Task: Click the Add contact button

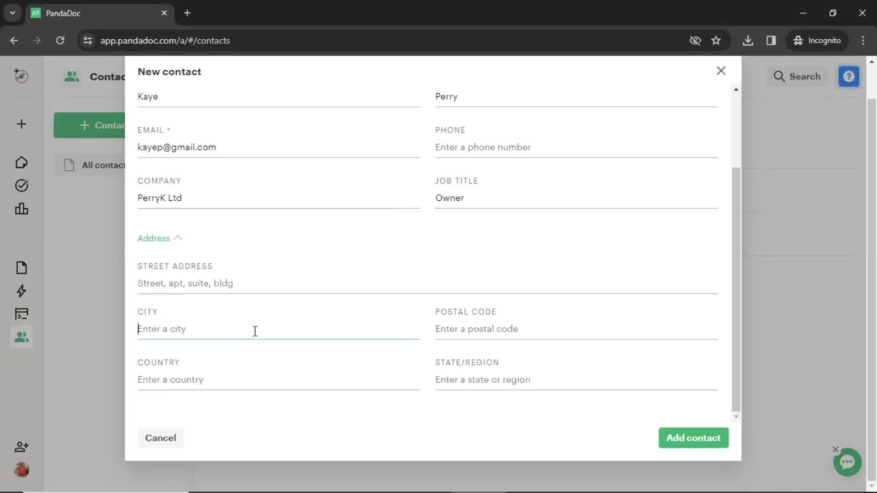Action: [x=693, y=438]
